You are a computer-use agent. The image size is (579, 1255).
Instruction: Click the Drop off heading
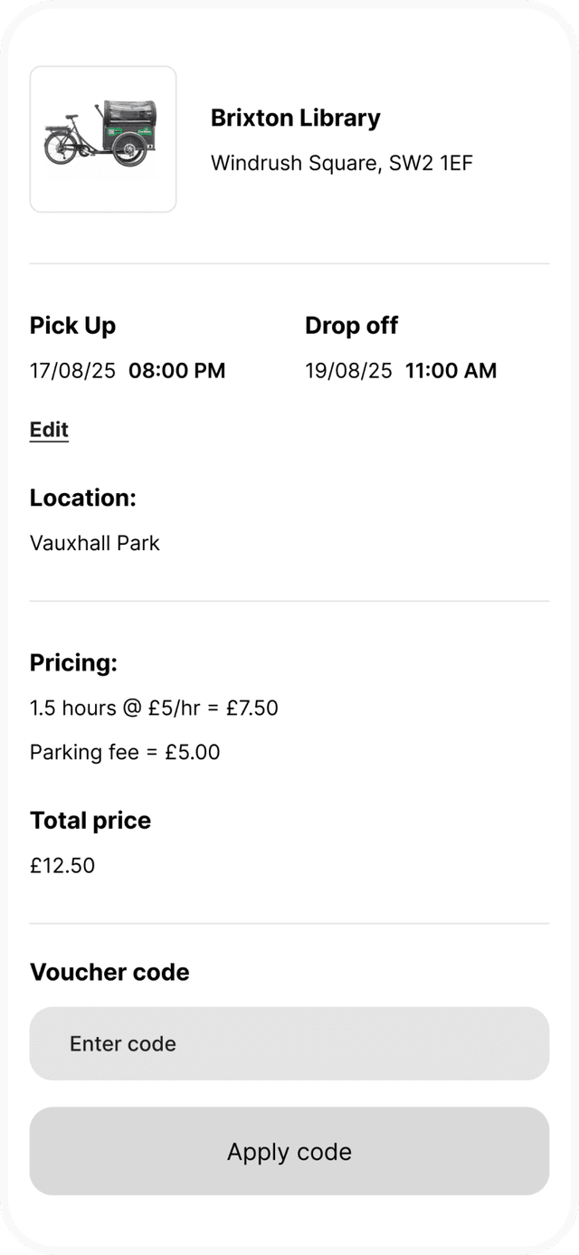pyautogui.click(x=351, y=326)
